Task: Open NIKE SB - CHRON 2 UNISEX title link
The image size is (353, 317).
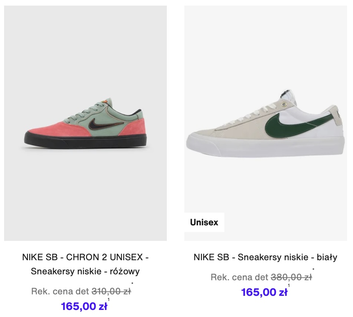Action: point(85,257)
